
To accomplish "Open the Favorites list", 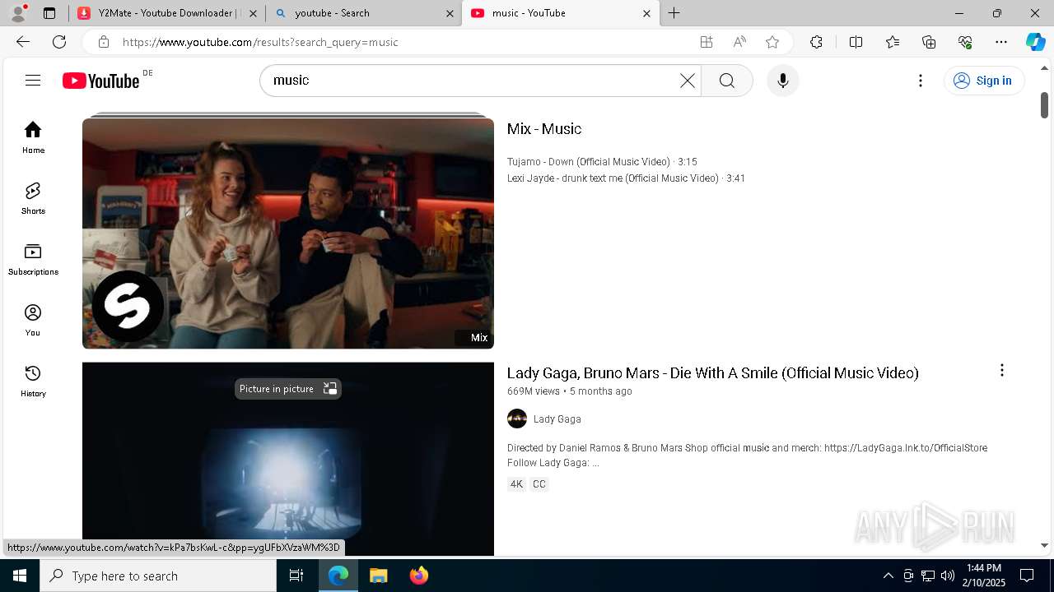I will (x=893, y=42).
